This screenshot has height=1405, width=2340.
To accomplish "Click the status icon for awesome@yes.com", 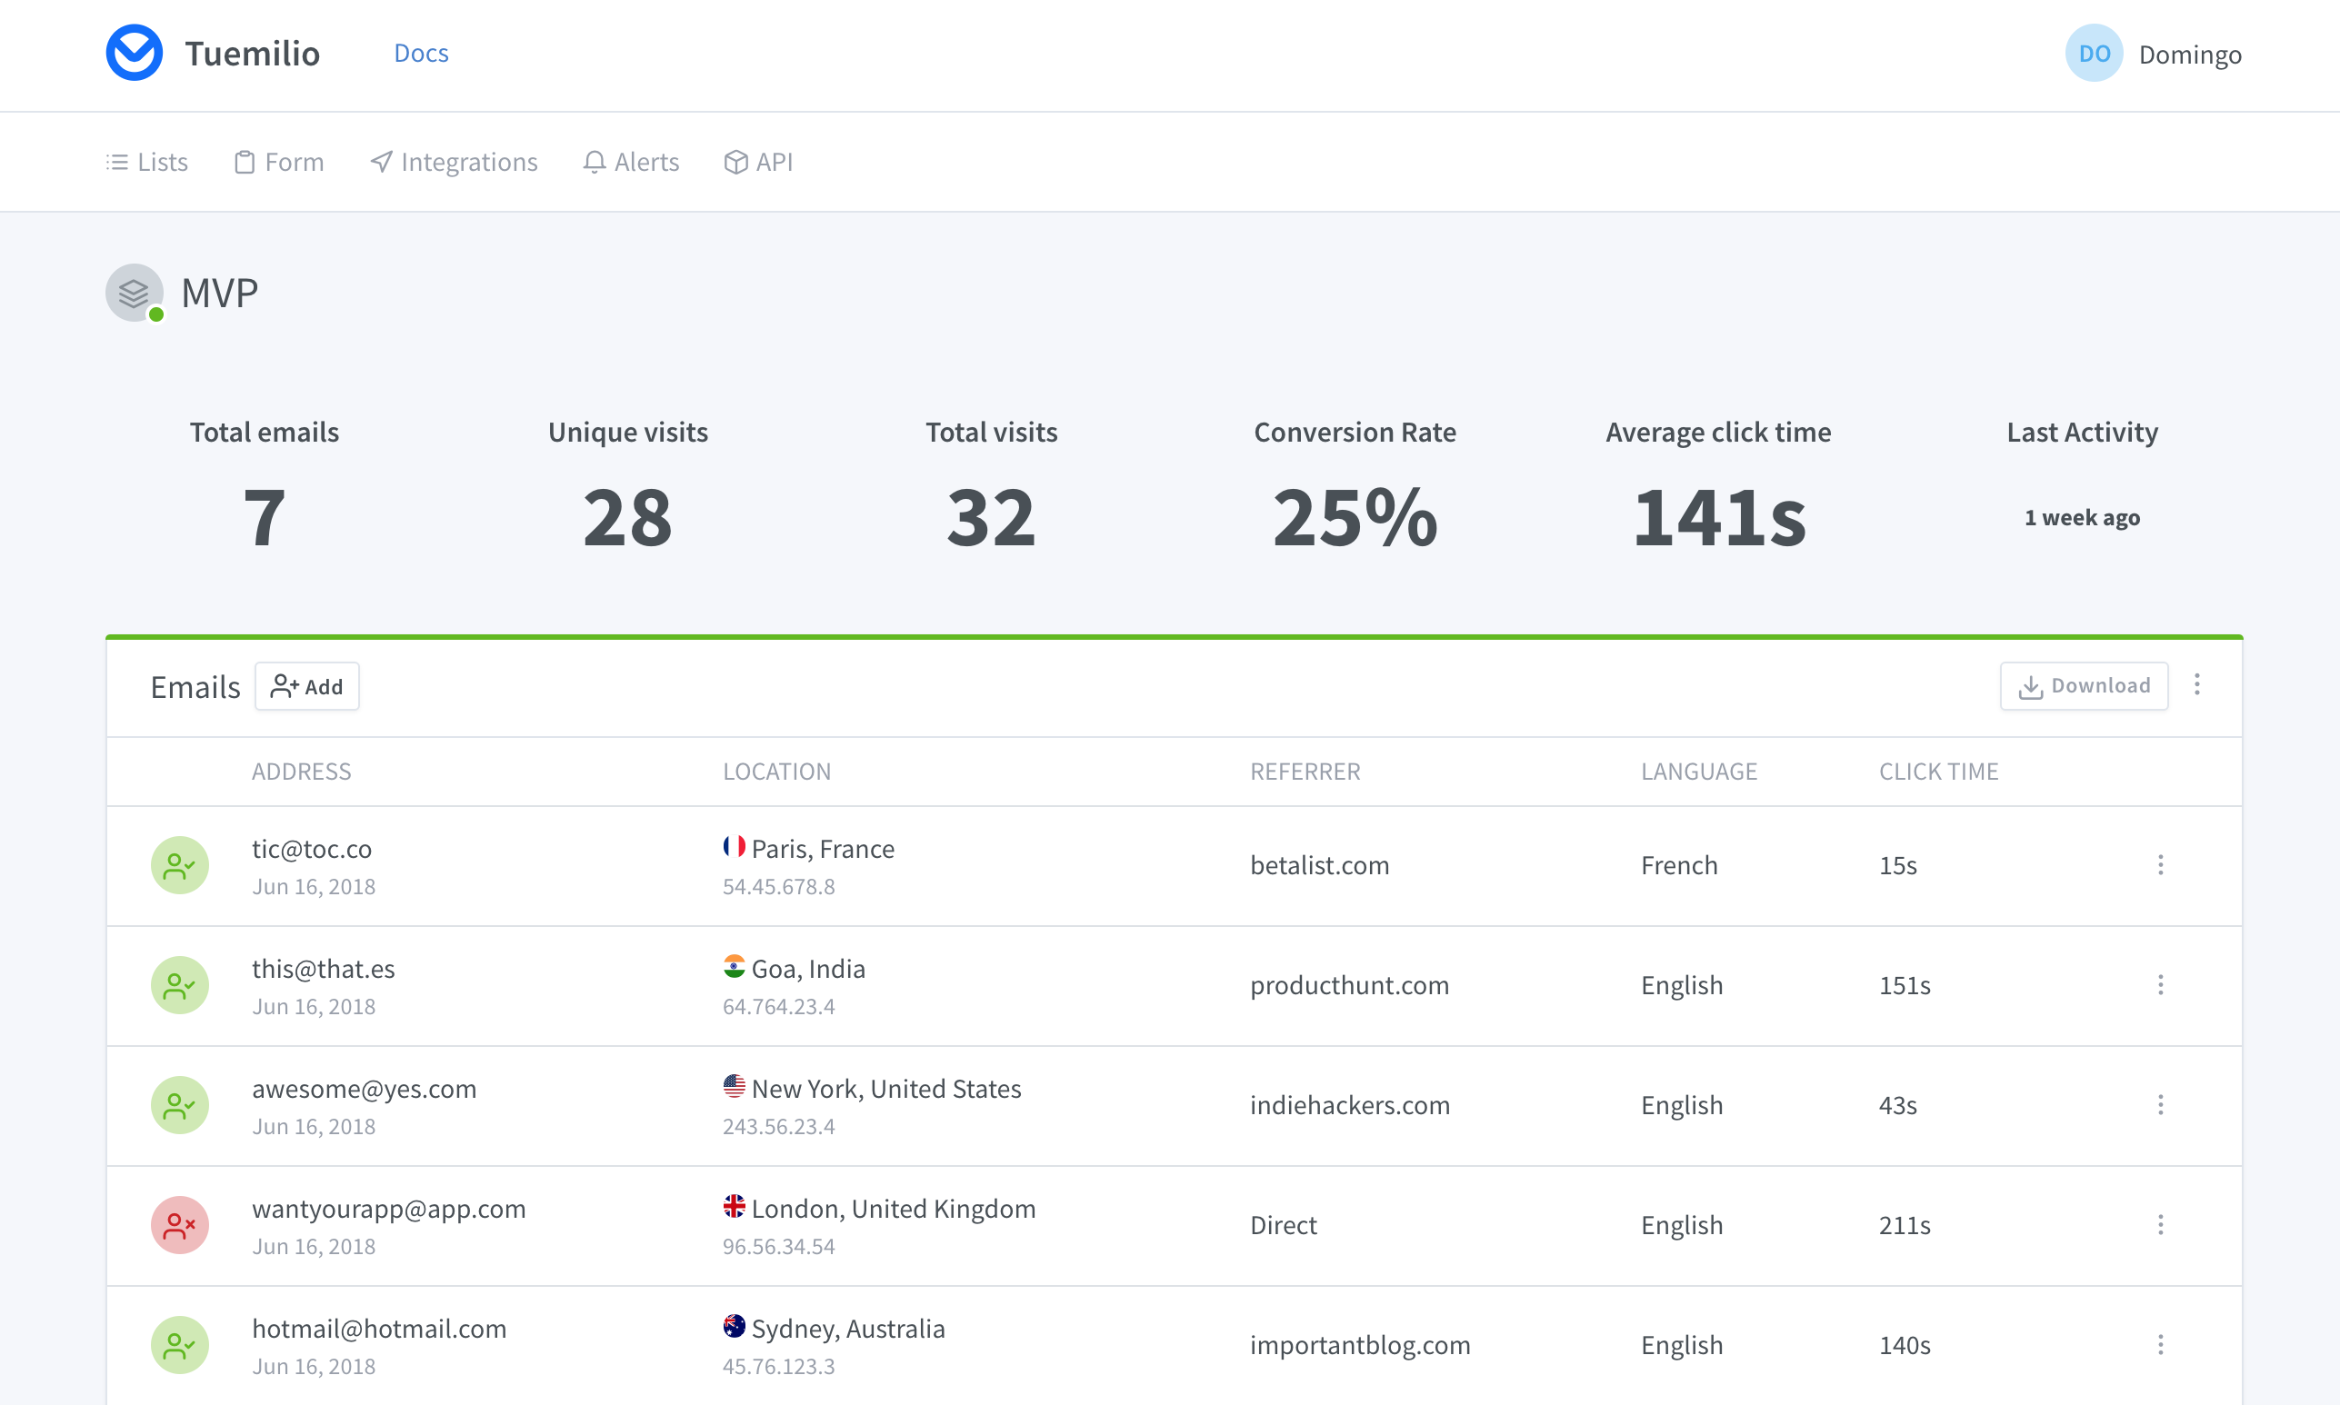I will click(179, 1105).
